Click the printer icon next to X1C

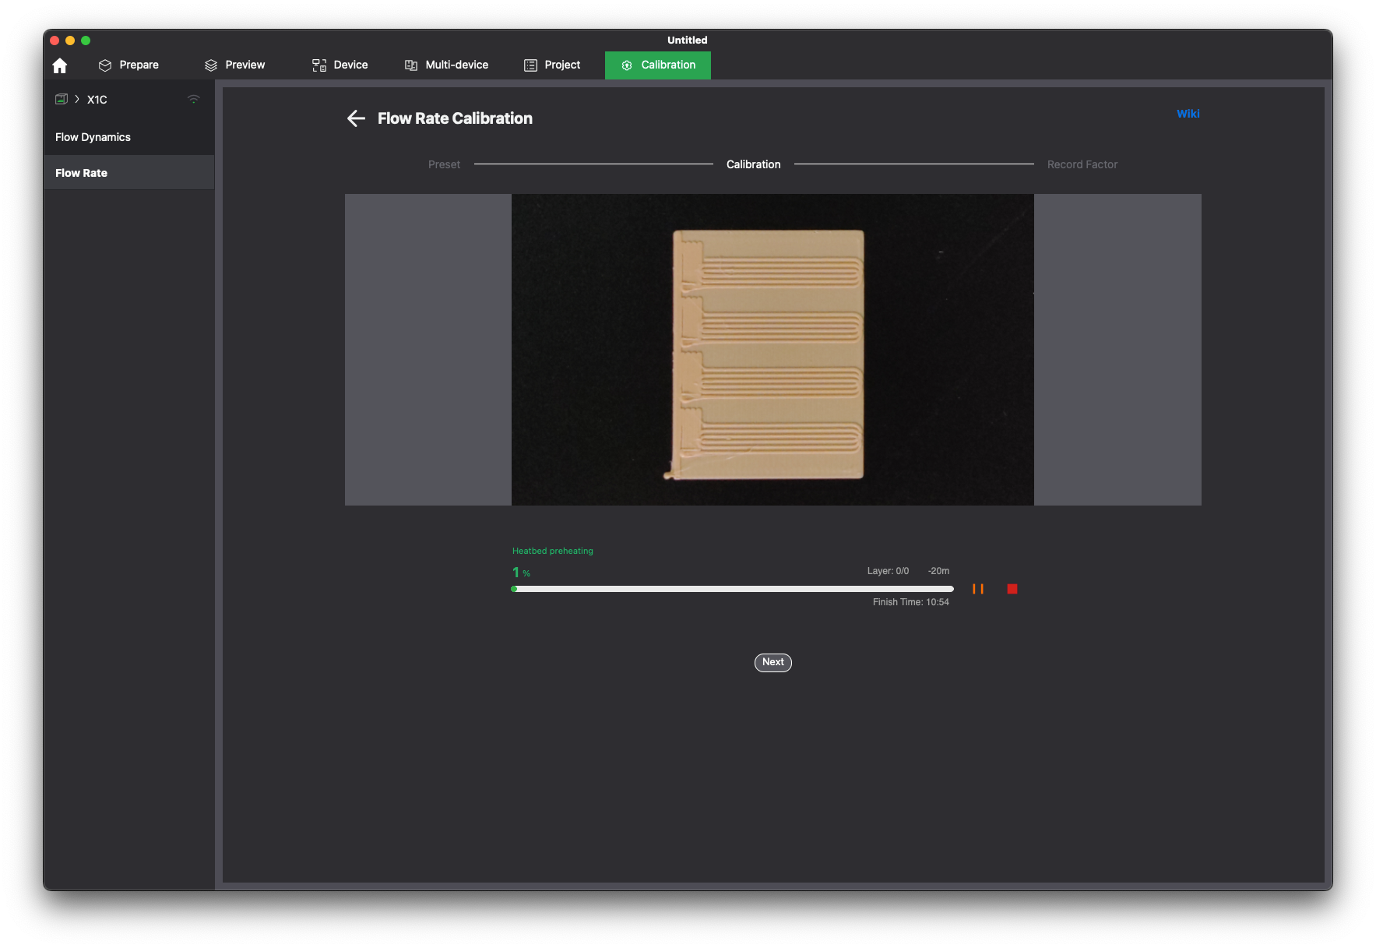click(62, 99)
